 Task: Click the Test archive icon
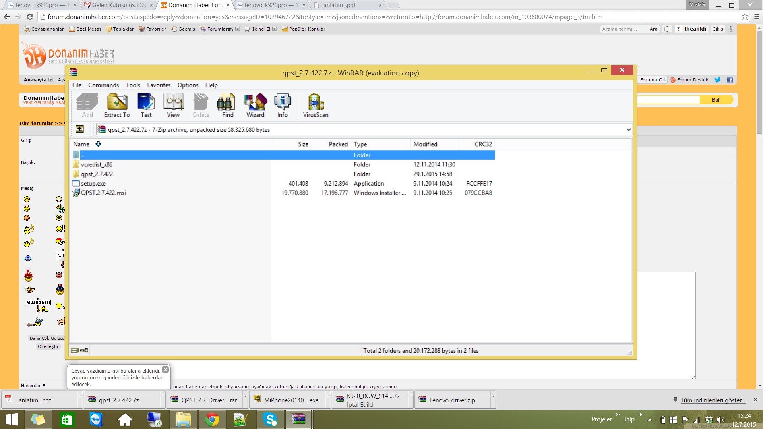(146, 105)
